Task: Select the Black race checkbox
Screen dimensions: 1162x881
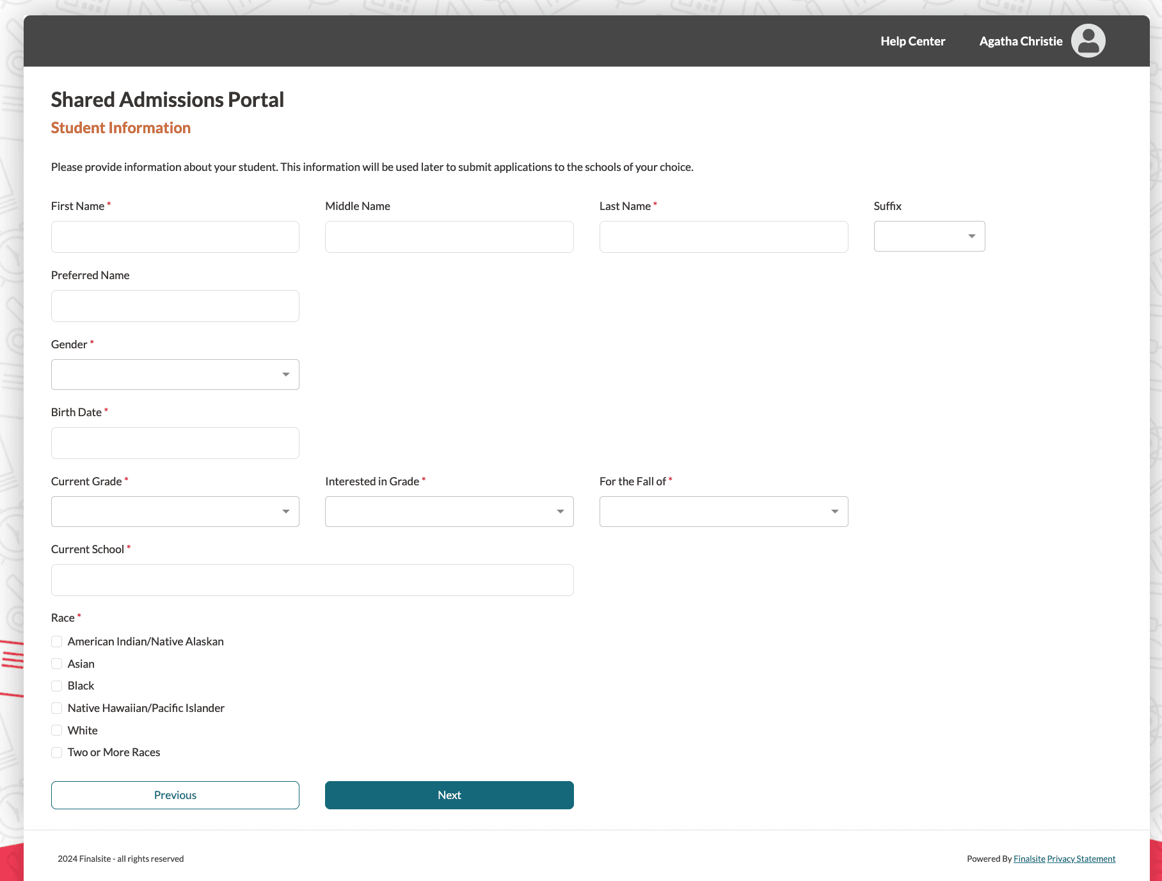Action: [x=57, y=686]
